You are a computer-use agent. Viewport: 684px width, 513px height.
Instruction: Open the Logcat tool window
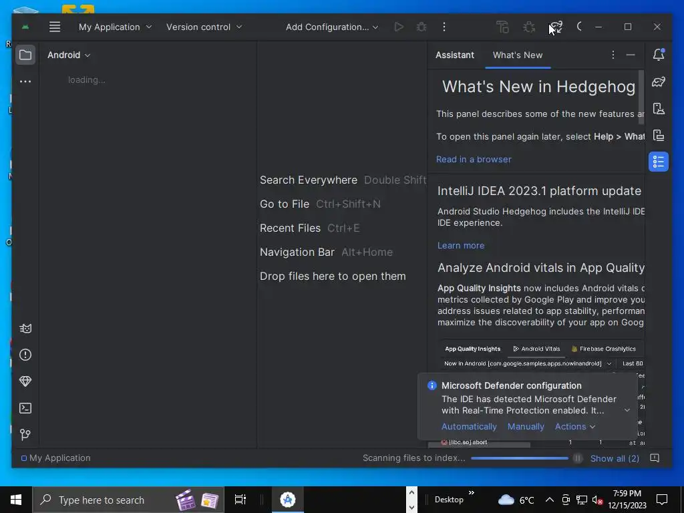(x=25, y=329)
